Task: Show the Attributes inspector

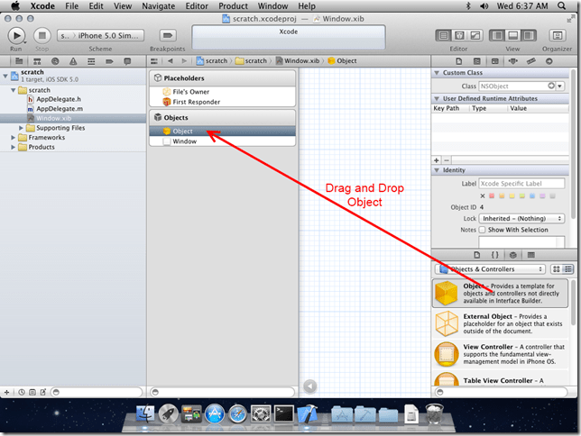Action: pos(512,61)
